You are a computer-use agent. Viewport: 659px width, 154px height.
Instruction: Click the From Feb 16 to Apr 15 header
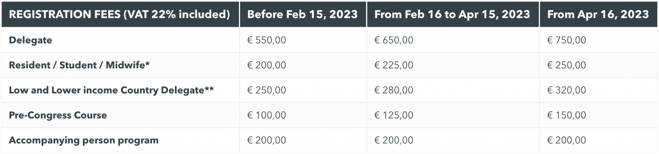(453, 14)
